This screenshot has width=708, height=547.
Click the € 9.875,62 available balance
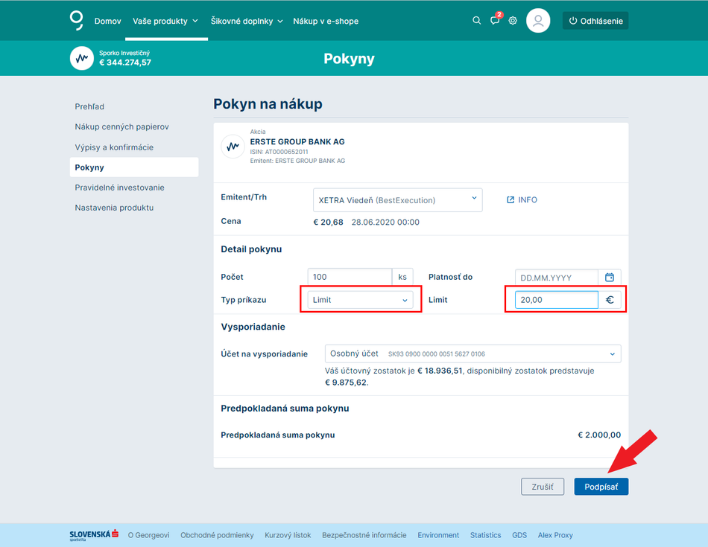tap(346, 383)
